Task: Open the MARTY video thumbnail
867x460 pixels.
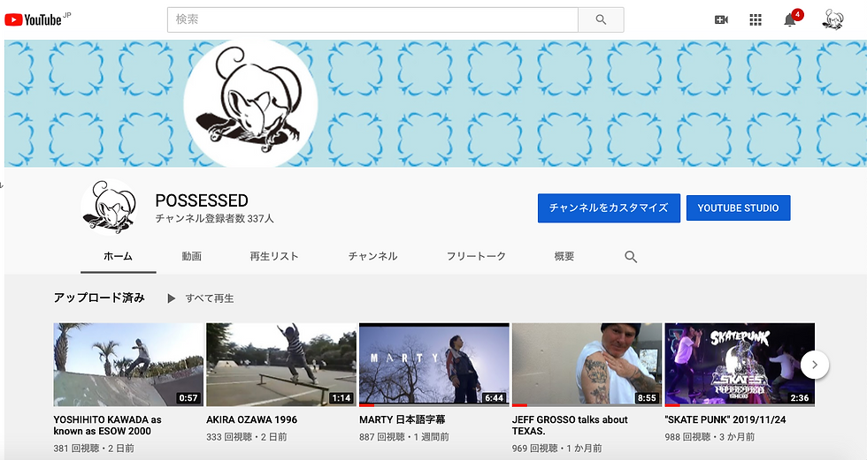Action: click(x=434, y=365)
